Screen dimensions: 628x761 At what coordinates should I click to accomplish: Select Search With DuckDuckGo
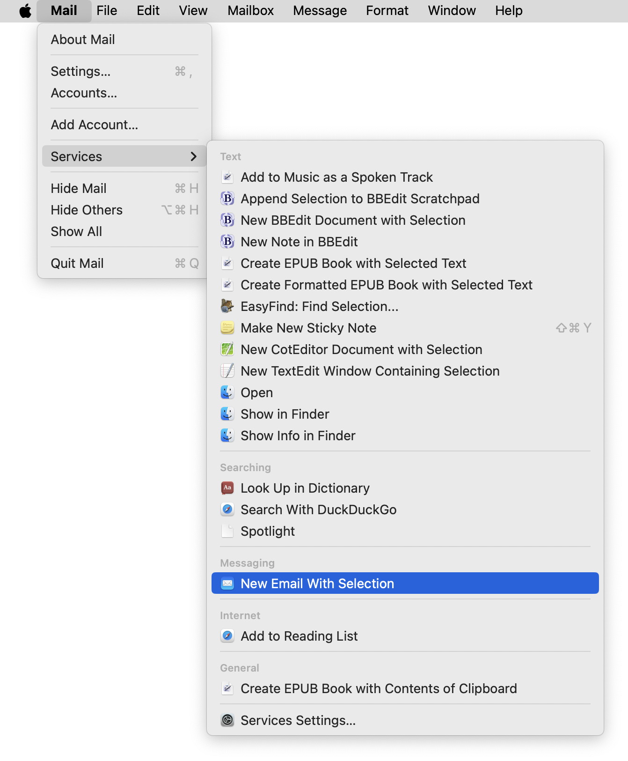(405, 510)
